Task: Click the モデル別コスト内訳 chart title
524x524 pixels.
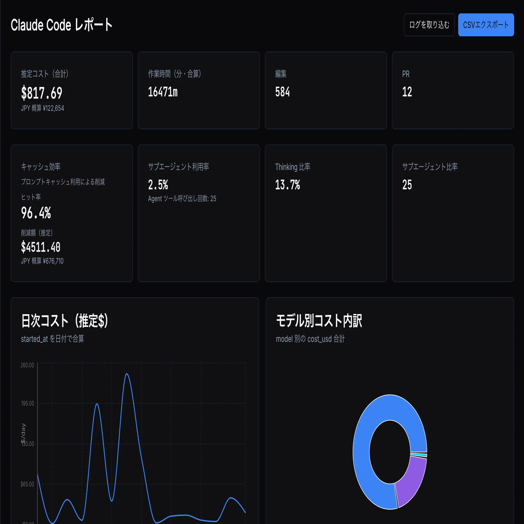Action: click(x=319, y=321)
